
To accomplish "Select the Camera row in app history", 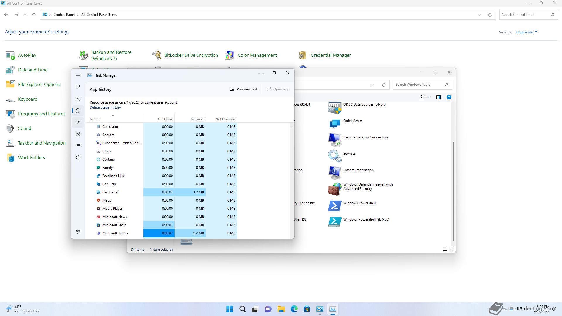I will click(x=161, y=135).
